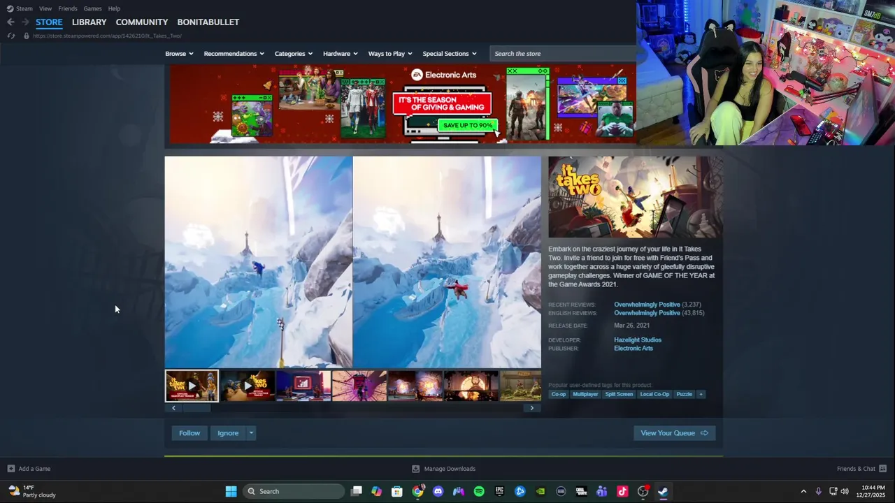Open Microsoft Store in the taskbar

[397, 491]
